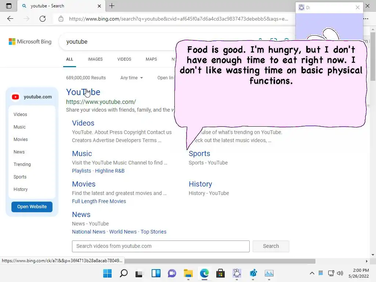Click the Microsoft Bing logo
This screenshot has width=376, height=282.
(30, 41)
